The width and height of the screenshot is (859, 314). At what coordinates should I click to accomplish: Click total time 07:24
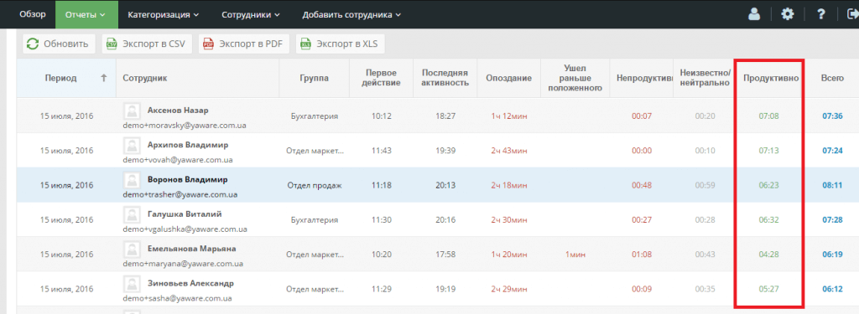[x=832, y=151]
